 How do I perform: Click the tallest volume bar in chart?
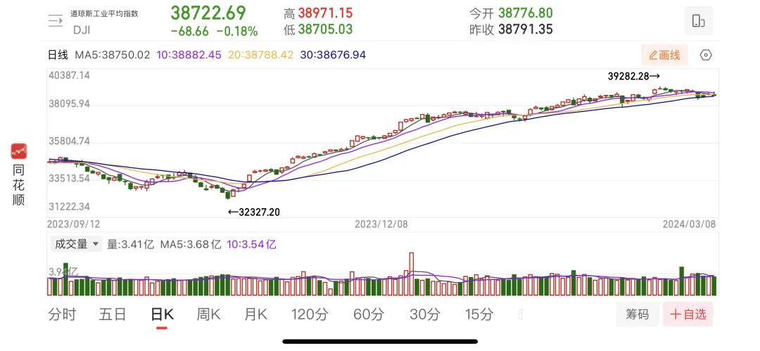tap(412, 274)
